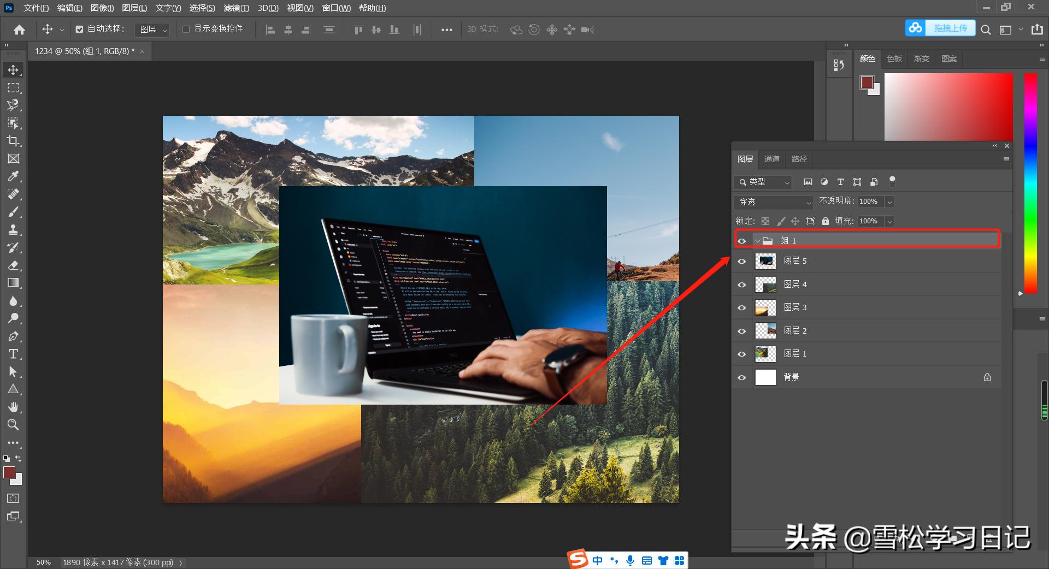Select the Hand tool
The width and height of the screenshot is (1049, 569).
pyautogui.click(x=13, y=407)
